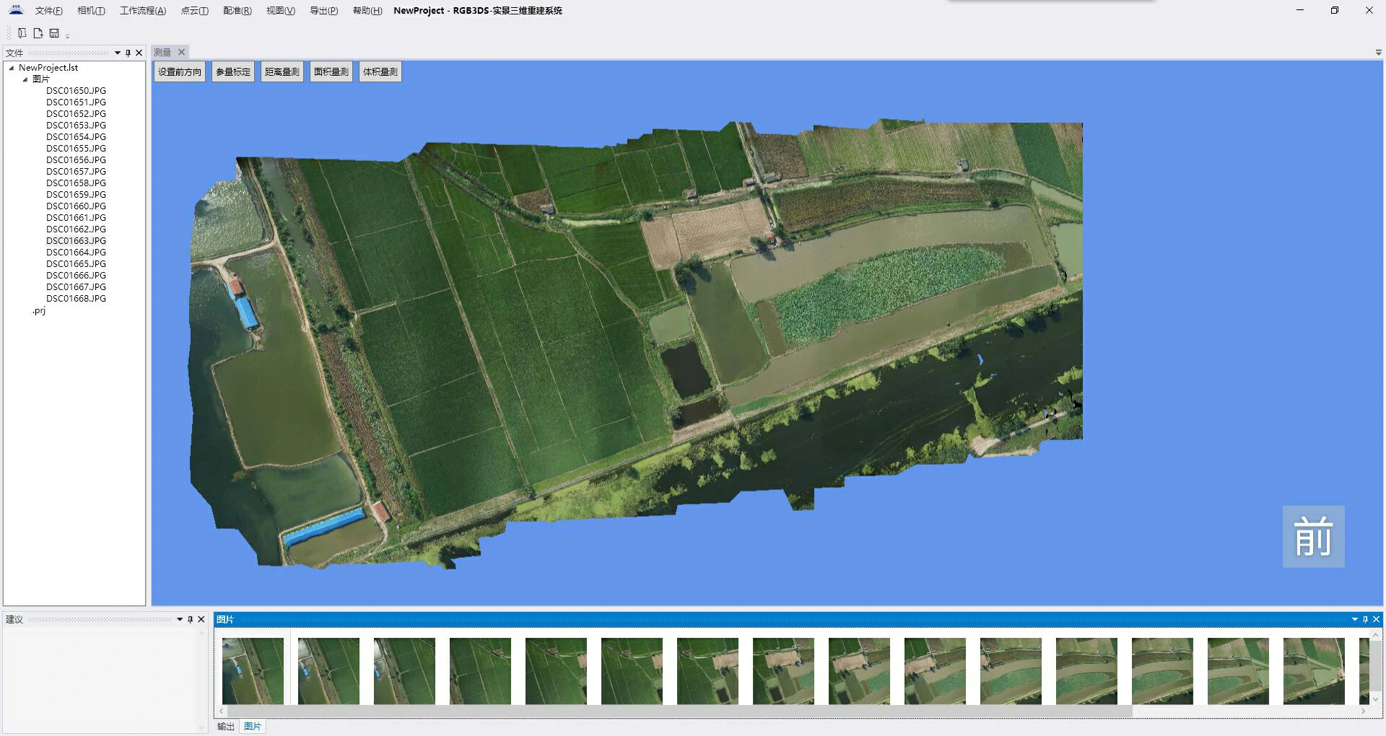Collapse the 图片 folder in file tree

tap(25, 79)
